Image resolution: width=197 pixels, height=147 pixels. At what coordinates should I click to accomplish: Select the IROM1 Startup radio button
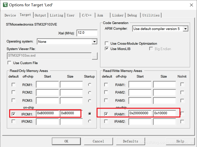click(x=90, y=114)
